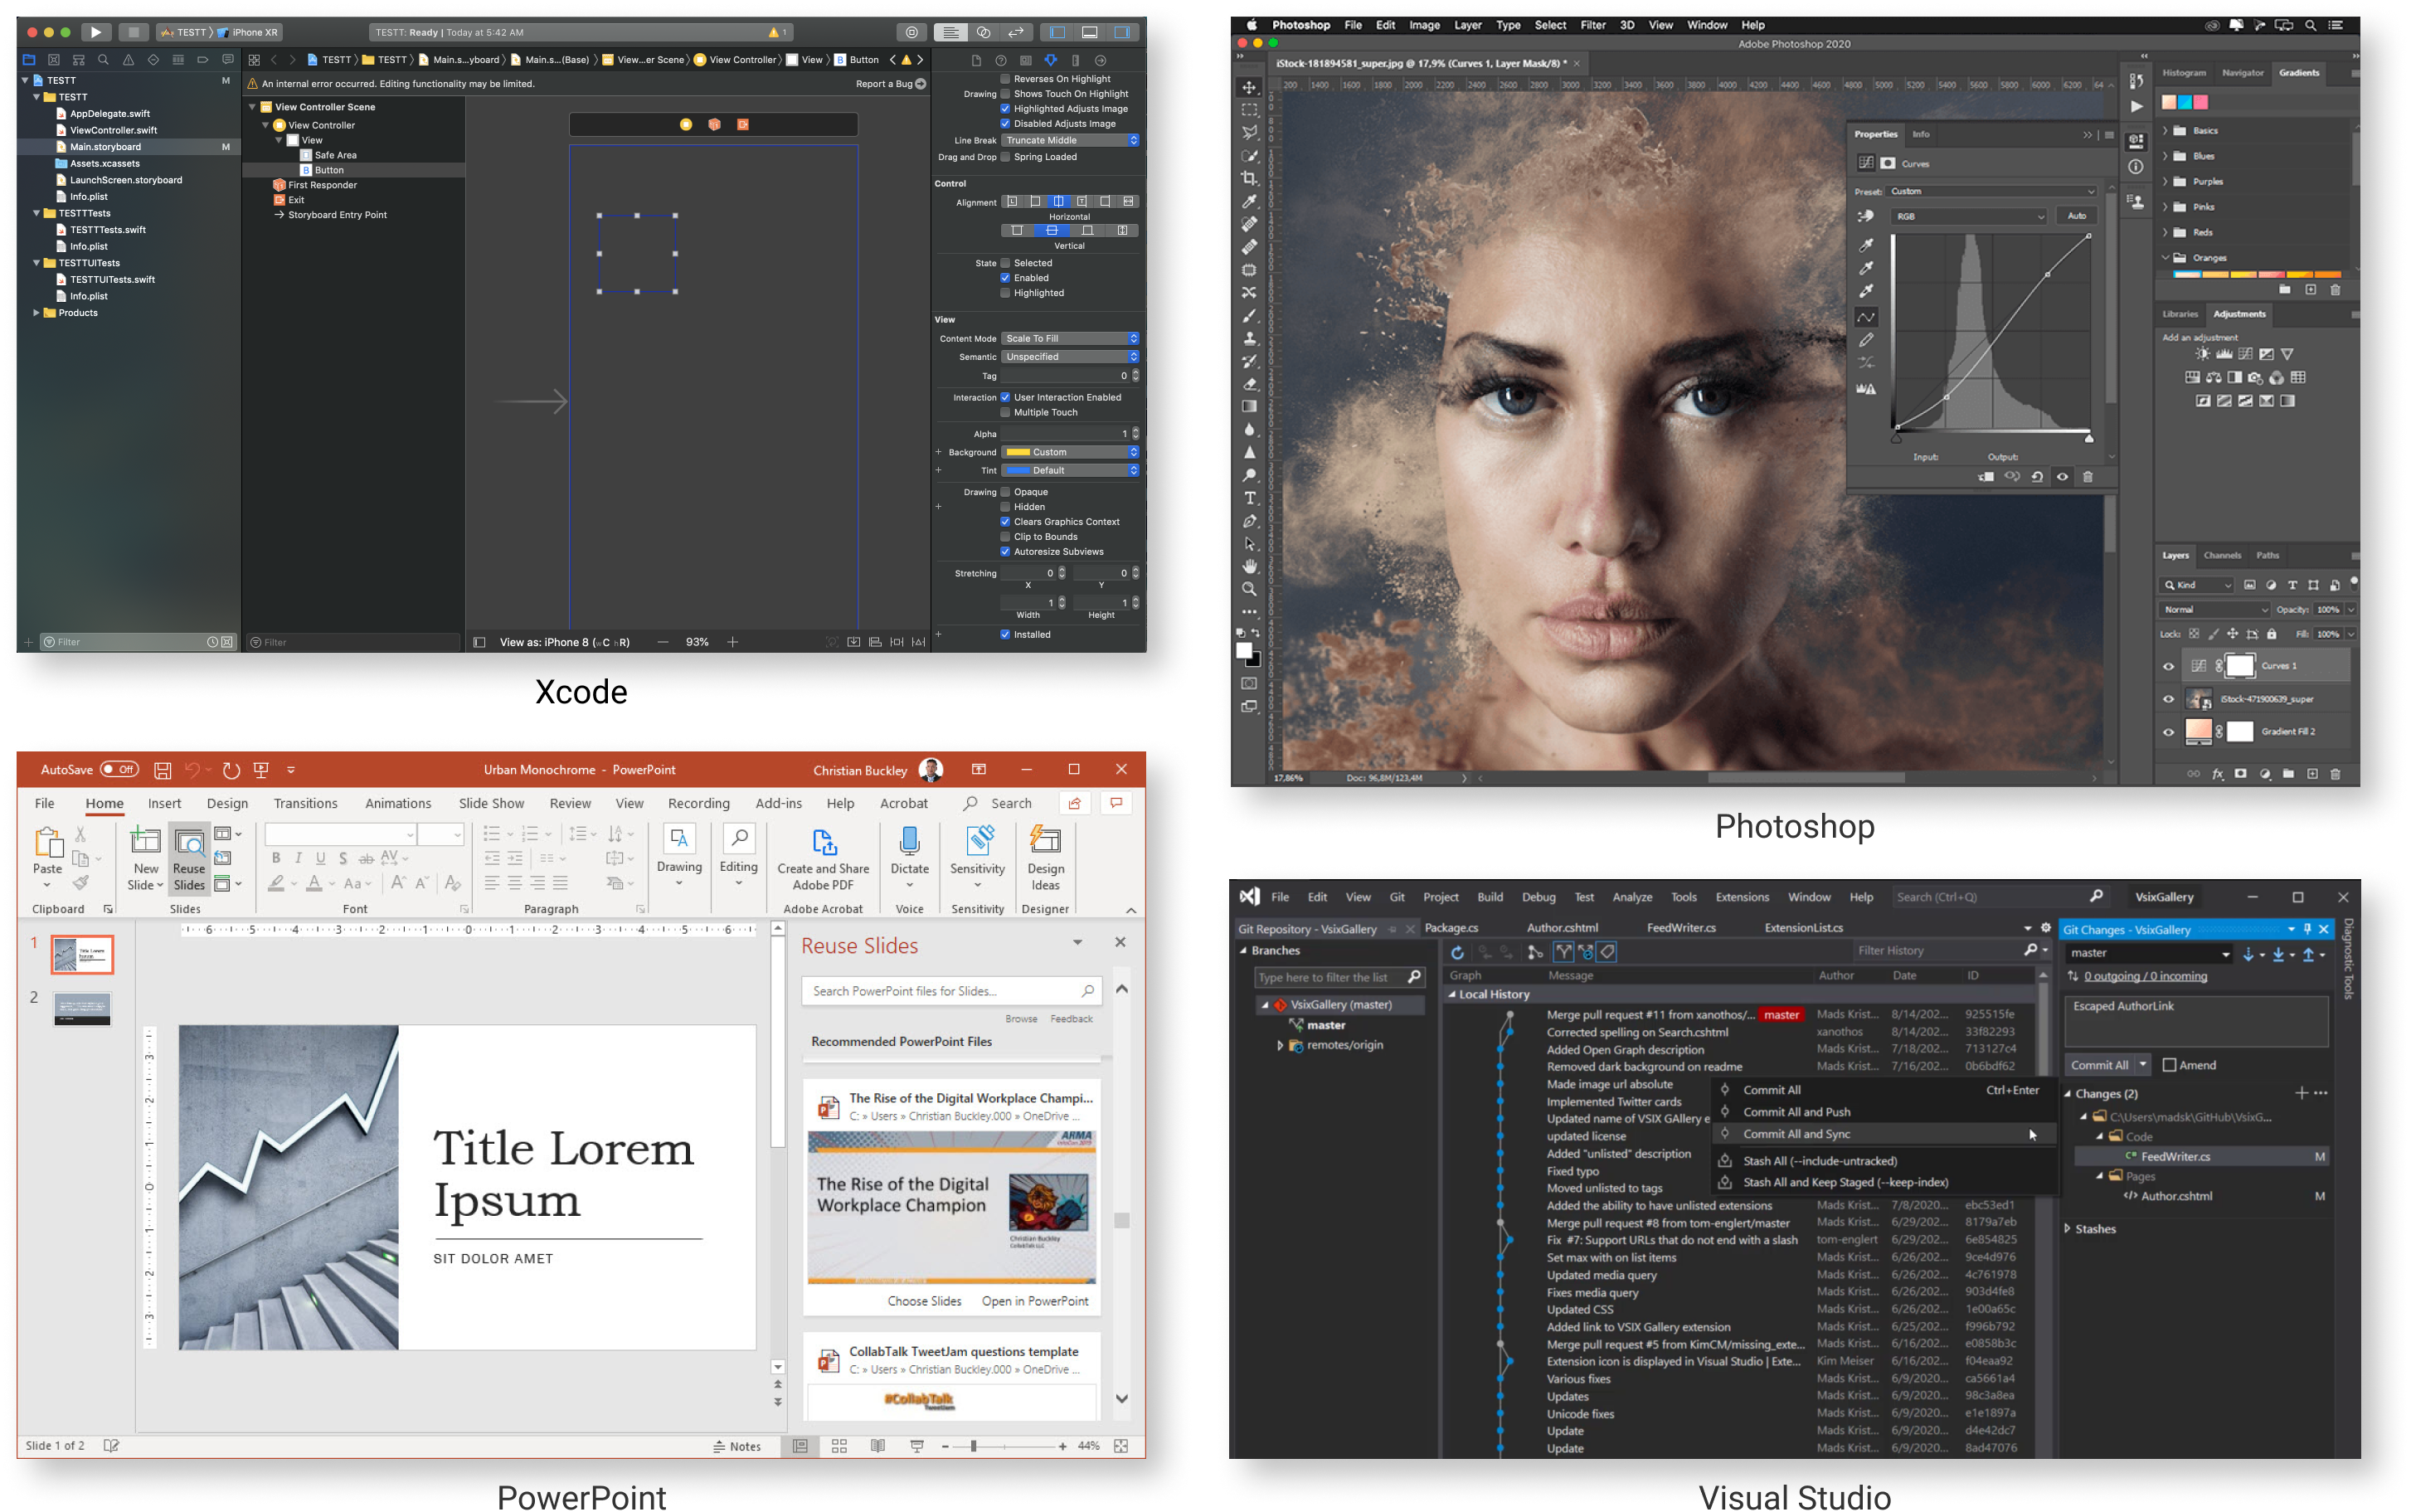Hide the Curves 1 layer

point(2169,666)
